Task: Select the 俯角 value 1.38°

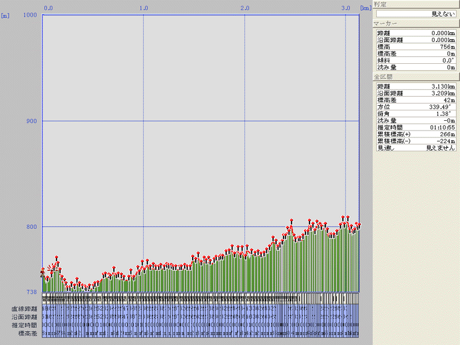Action: coord(445,113)
